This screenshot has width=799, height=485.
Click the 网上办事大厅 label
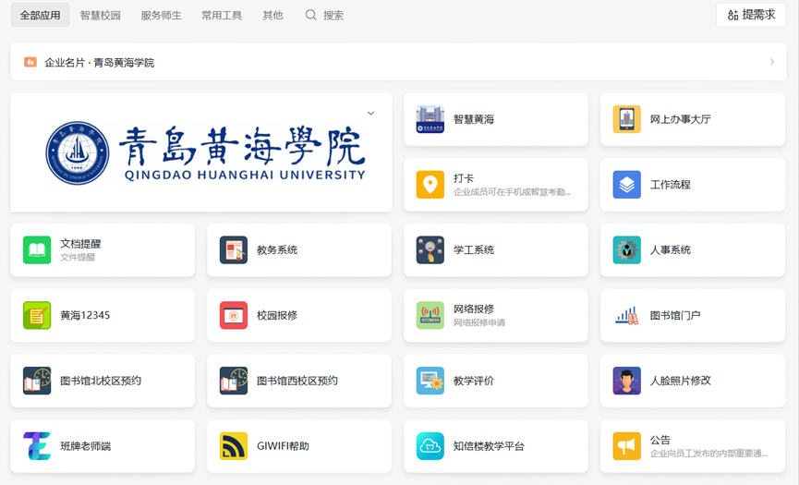coord(680,119)
